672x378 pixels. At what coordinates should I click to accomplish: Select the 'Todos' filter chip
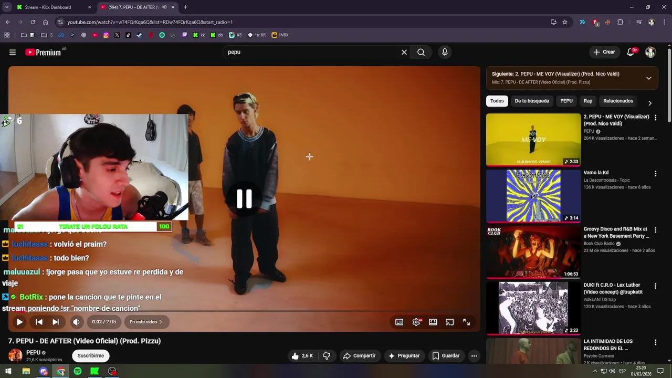(497, 101)
